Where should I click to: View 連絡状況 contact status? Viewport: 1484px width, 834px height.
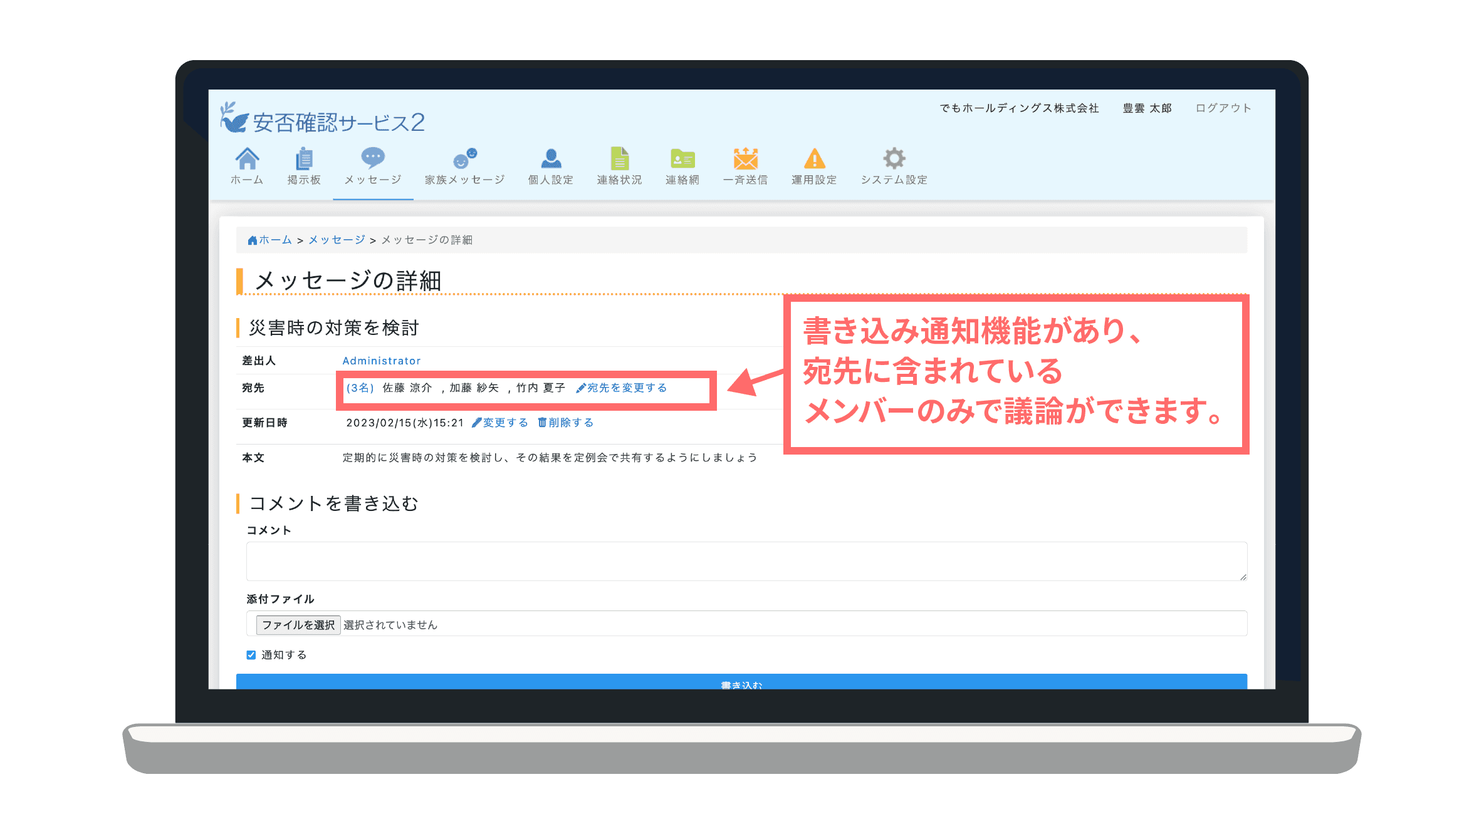(620, 165)
